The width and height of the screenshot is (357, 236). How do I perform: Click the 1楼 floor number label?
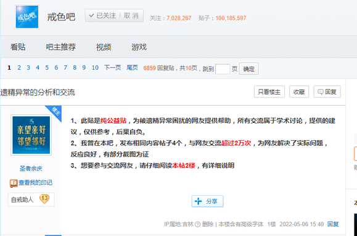pyautogui.click(x=271, y=224)
